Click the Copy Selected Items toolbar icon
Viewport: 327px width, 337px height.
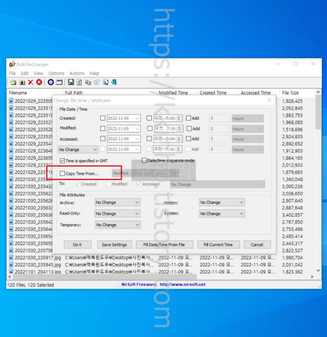(x=88, y=82)
